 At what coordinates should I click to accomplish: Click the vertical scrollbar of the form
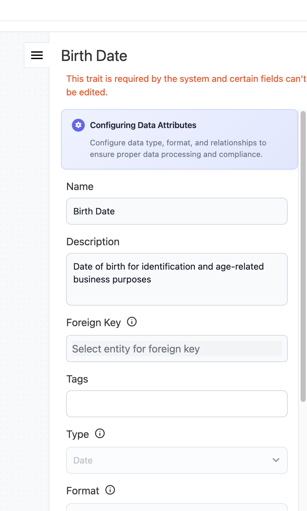click(x=303, y=257)
